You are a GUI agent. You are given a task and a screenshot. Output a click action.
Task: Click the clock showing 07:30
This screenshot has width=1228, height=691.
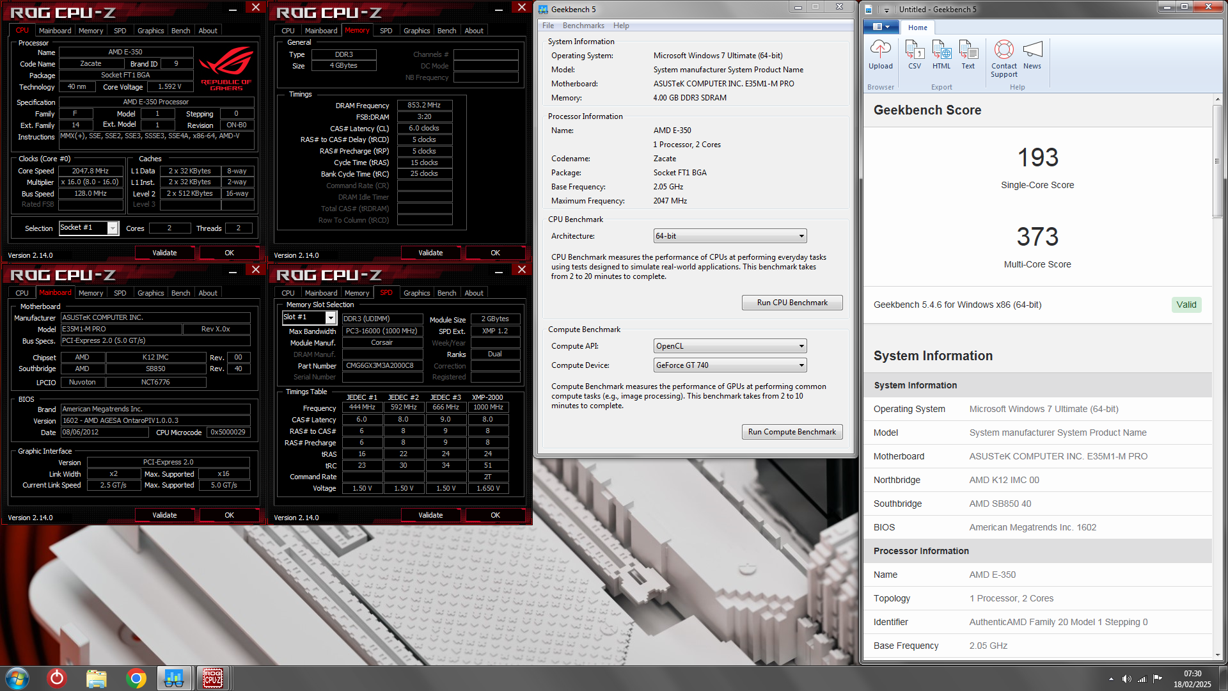point(1192,674)
